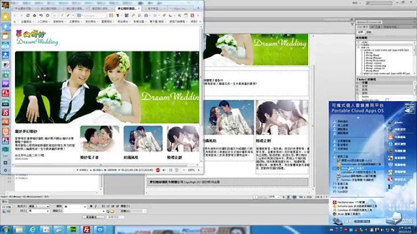417x234 pixels.
Task: Click the horizontal scrollbar of the browser page
Action: pos(101,165)
